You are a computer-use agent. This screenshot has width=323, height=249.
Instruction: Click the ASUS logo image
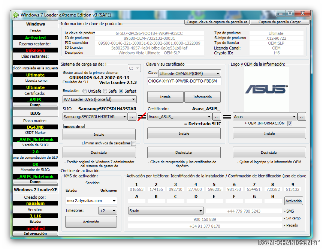266,89
